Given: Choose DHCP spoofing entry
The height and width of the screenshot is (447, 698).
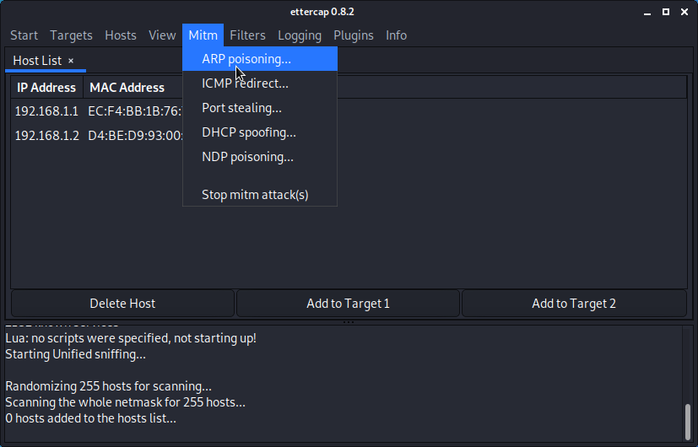Looking at the screenshot, I should [x=260, y=132].
